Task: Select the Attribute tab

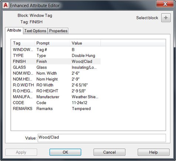Action: [x=14, y=30]
